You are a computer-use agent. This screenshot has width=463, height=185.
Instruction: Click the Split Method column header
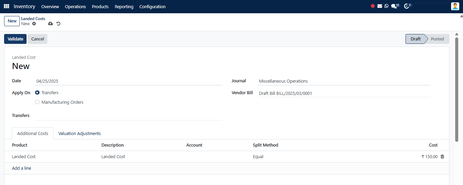[266, 145]
